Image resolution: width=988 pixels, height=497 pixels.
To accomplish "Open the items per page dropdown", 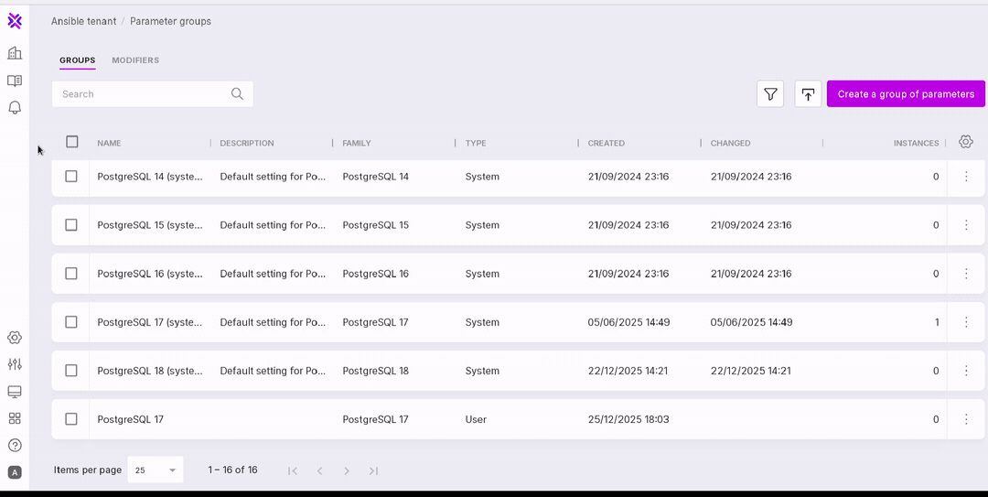I will pyautogui.click(x=156, y=470).
